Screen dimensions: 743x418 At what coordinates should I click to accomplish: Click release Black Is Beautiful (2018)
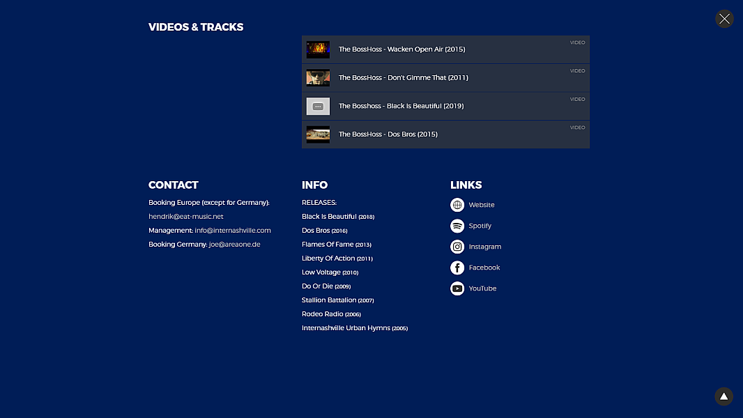click(338, 217)
